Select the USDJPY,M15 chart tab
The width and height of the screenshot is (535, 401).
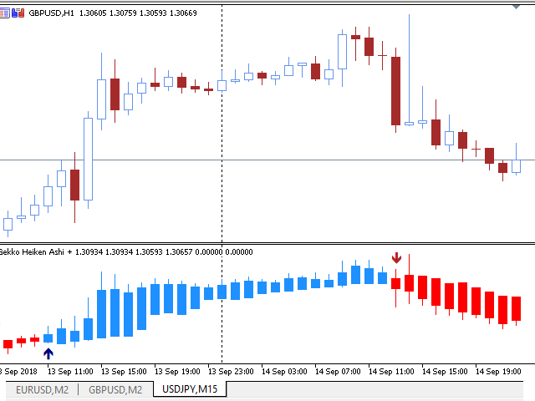[x=190, y=389]
